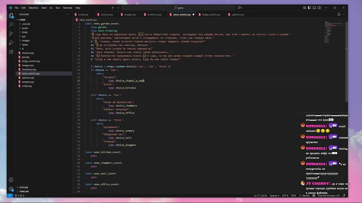Screen dimensions: 362x203
Task: Change the CRLF end-of-line setting
Action: point(294,195)
